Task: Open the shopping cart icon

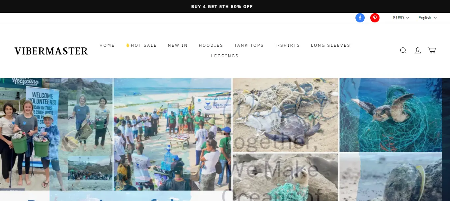Action: click(432, 50)
